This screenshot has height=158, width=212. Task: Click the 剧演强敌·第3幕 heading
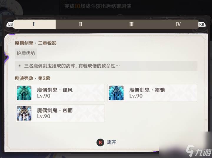32,78
